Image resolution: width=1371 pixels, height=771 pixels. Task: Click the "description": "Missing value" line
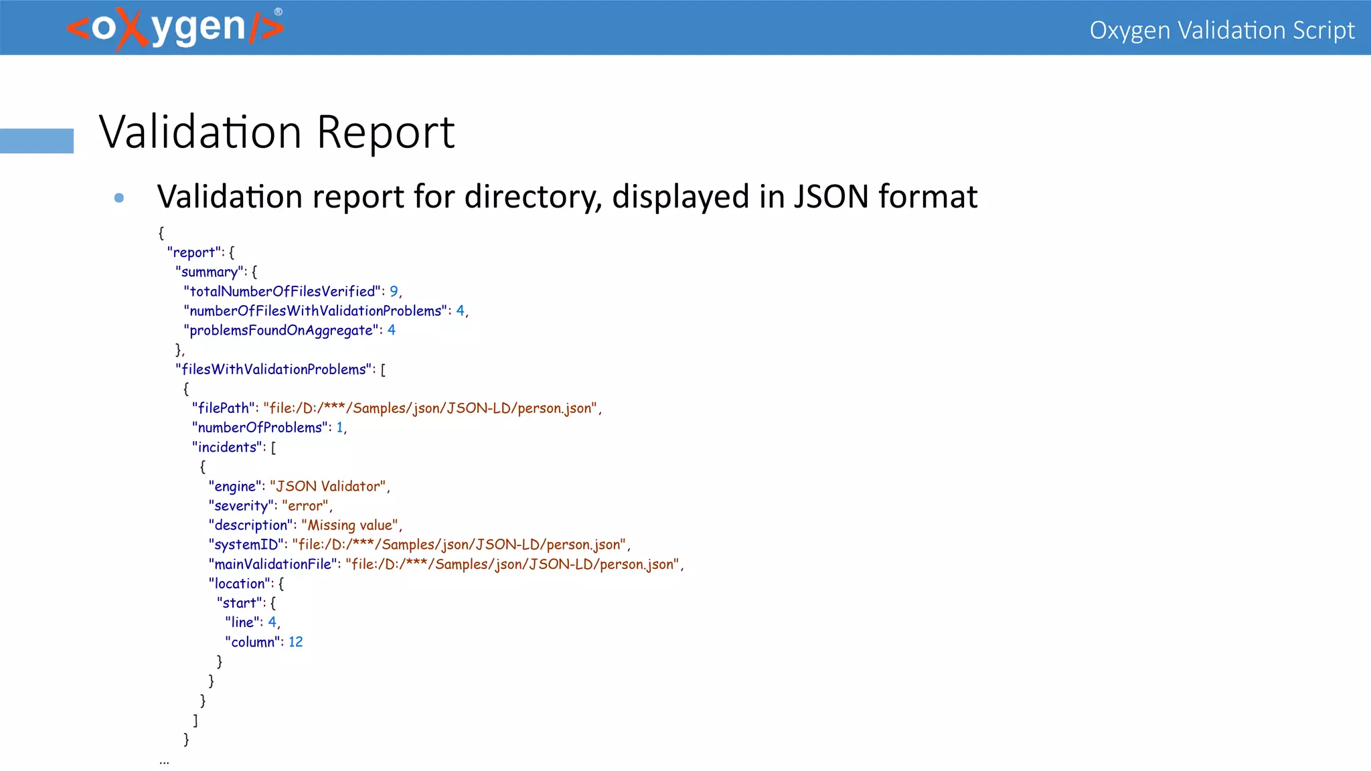tap(305, 525)
